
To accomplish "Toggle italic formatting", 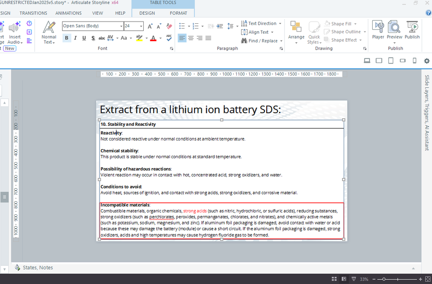I will (75, 38).
